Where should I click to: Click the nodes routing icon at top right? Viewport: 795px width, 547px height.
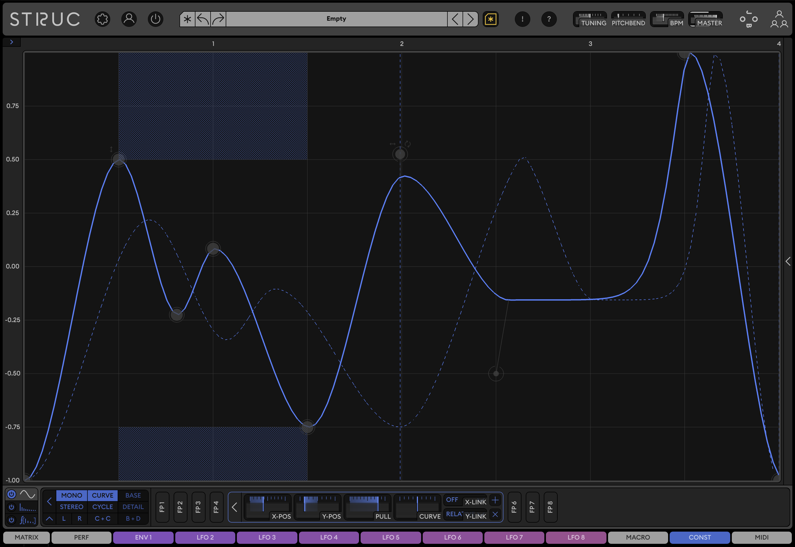748,19
